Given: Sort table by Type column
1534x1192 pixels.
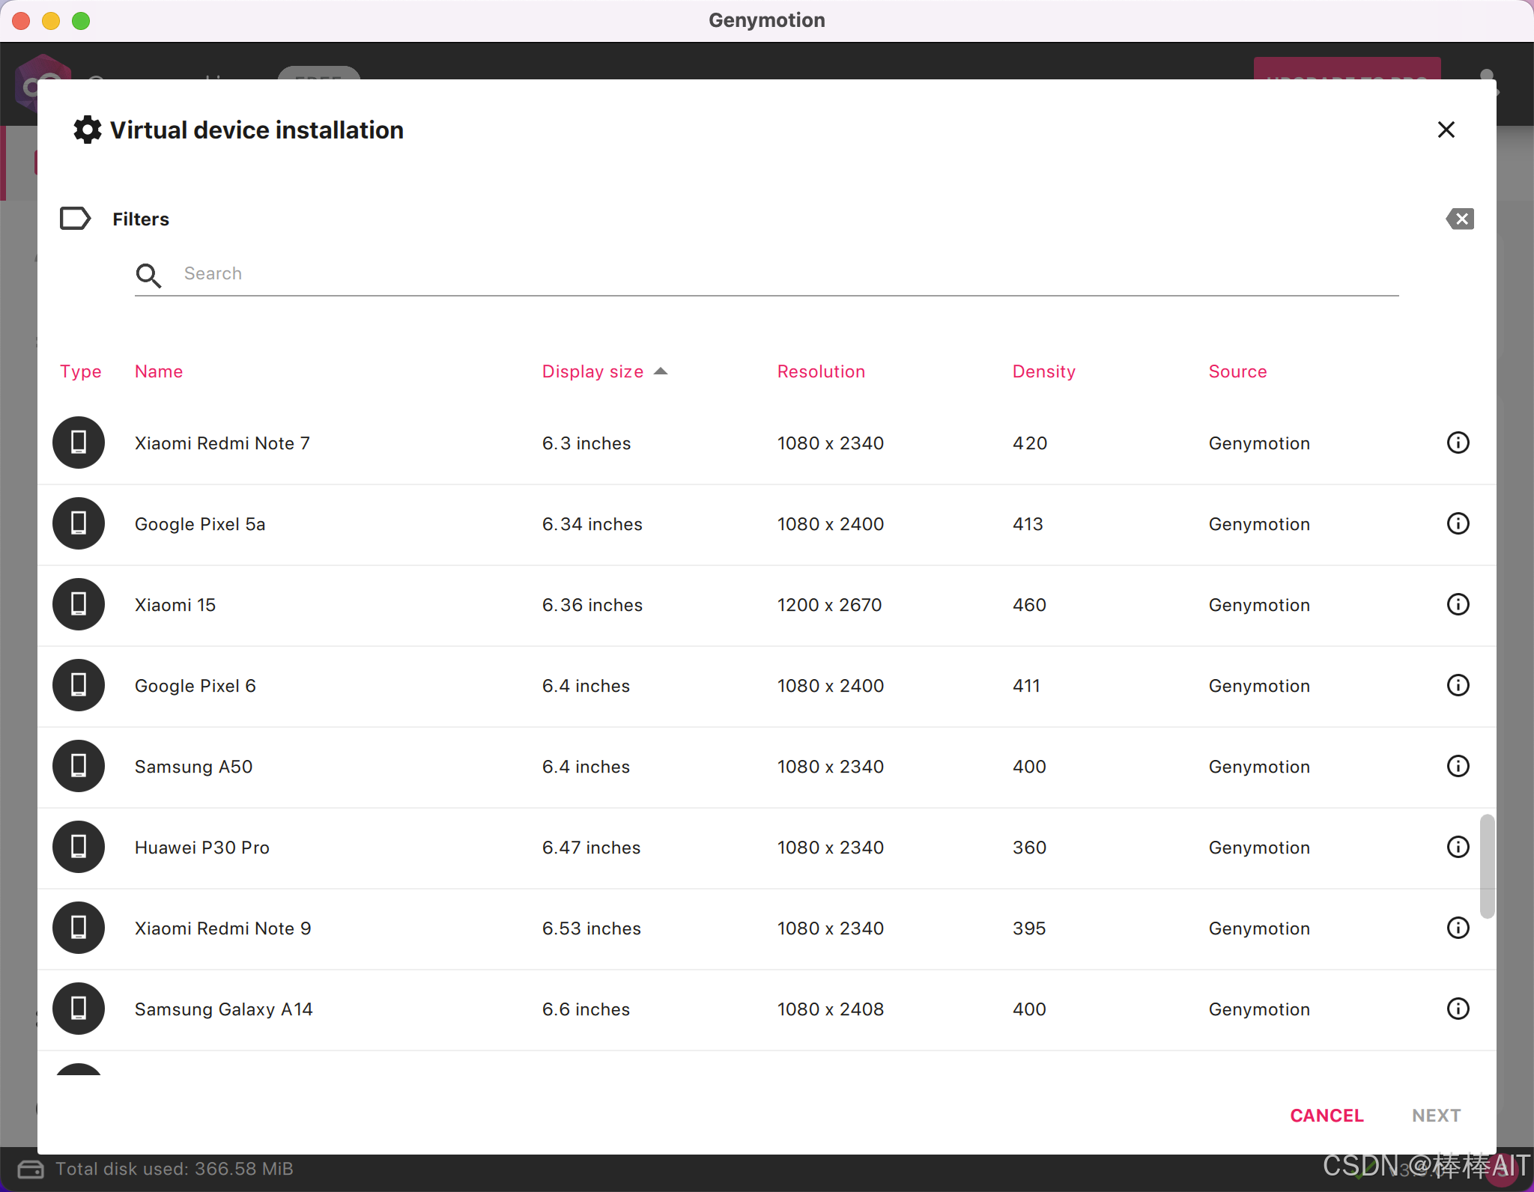Looking at the screenshot, I should coord(81,371).
